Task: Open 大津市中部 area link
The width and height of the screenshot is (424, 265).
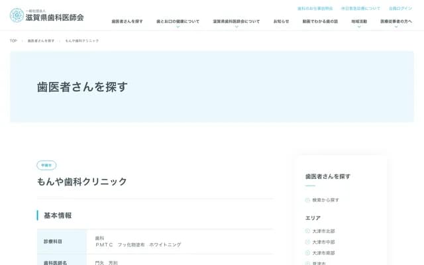Action: pos(323,242)
